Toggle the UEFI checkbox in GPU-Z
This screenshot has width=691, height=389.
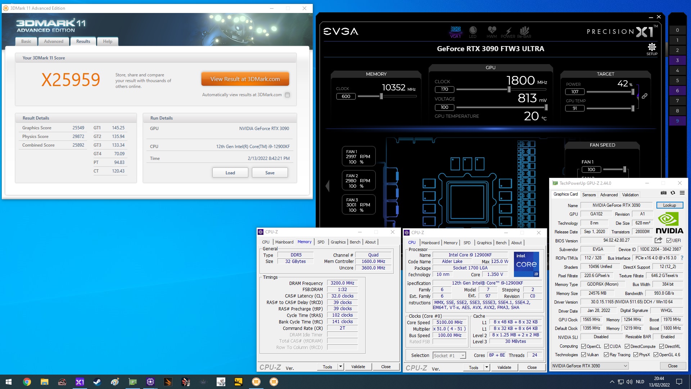(669, 241)
